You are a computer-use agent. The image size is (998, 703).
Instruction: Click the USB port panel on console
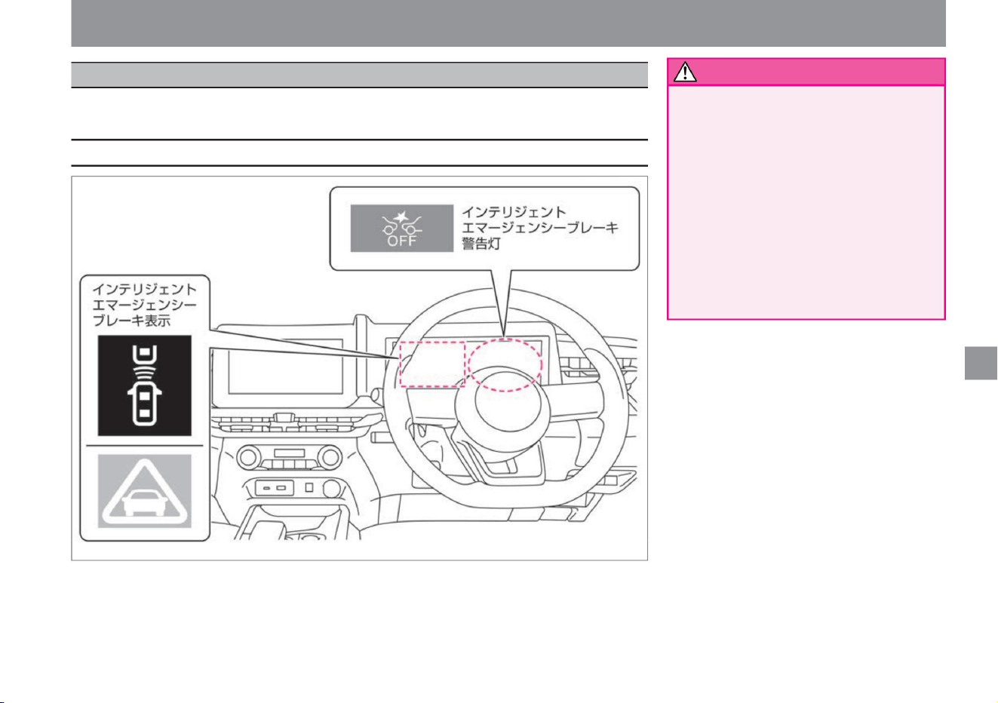click(x=275, y=489)
